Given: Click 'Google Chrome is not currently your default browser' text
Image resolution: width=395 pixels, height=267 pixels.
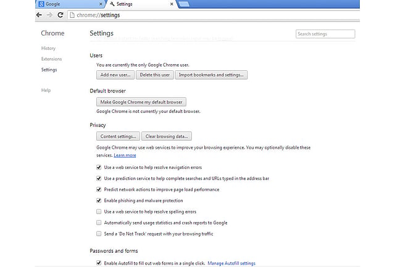Looking at the screenshot, I should point(148,111).
